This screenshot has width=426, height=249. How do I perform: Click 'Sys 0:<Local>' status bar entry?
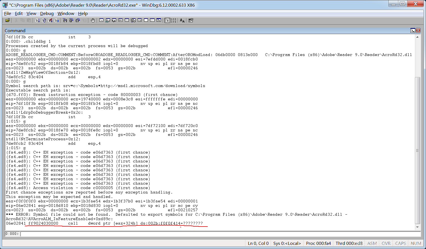point(287,243)
